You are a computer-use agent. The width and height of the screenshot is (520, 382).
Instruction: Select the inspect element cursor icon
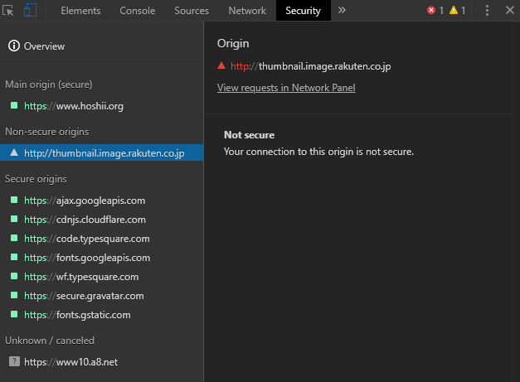click(9, 11)
